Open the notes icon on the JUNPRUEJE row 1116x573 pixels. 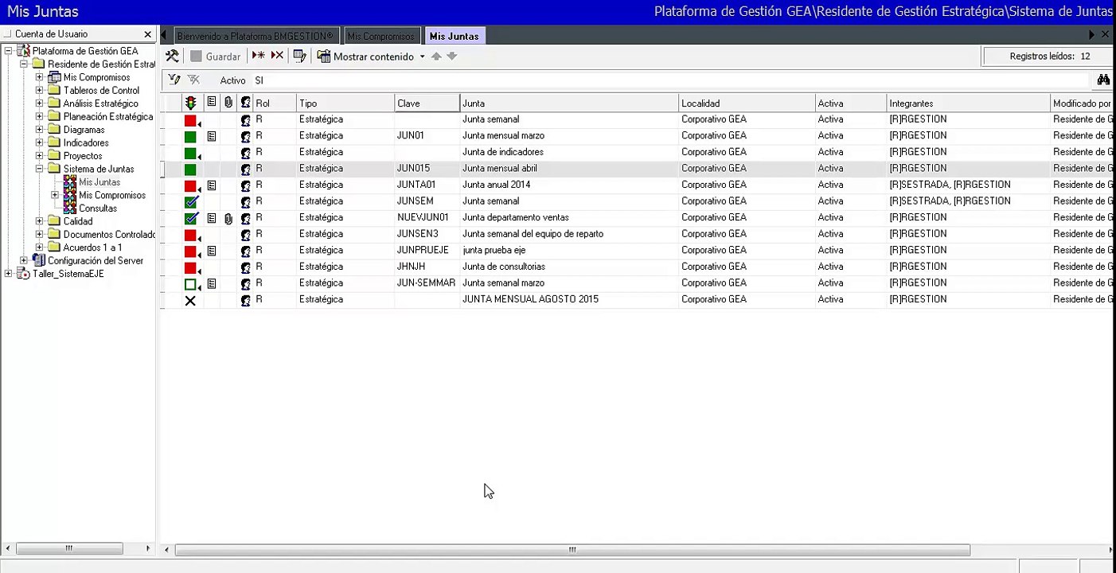211,251
